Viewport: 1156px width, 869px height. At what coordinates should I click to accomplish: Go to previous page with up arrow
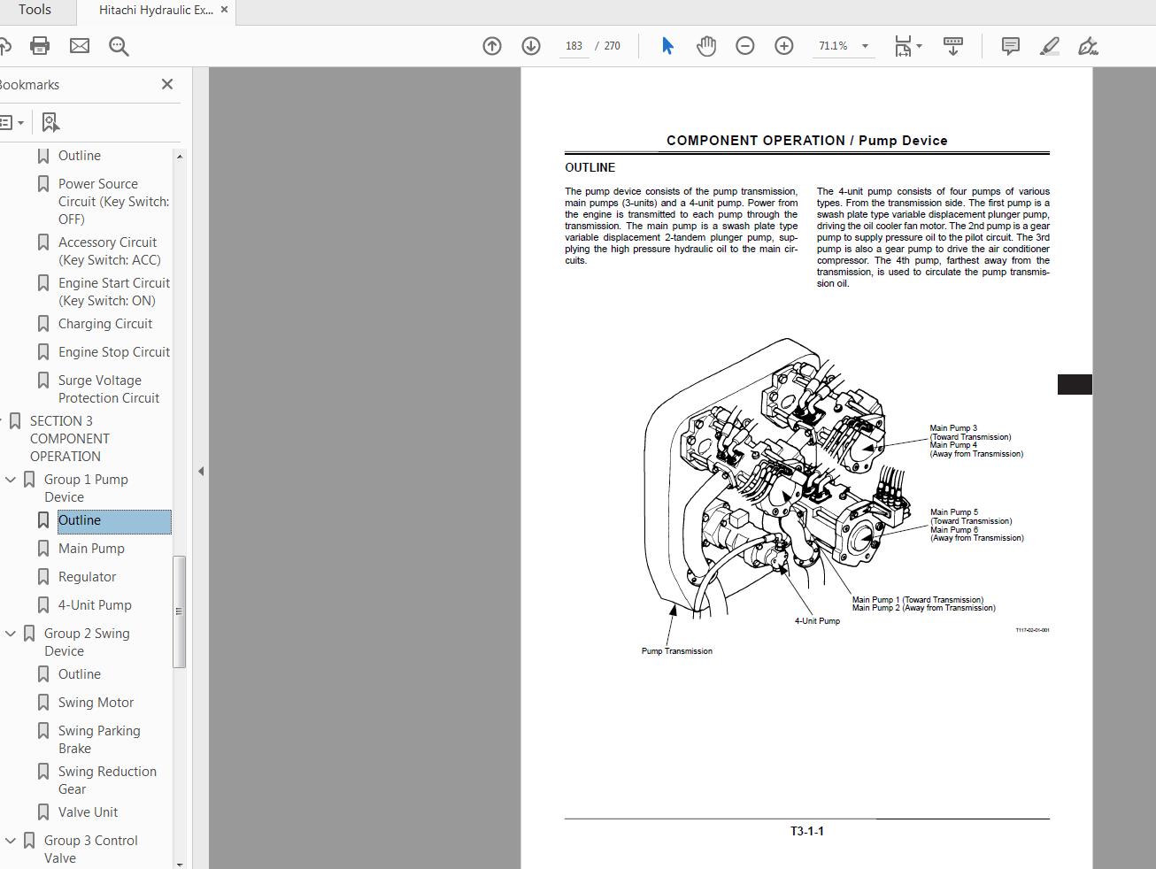[492, 46]
